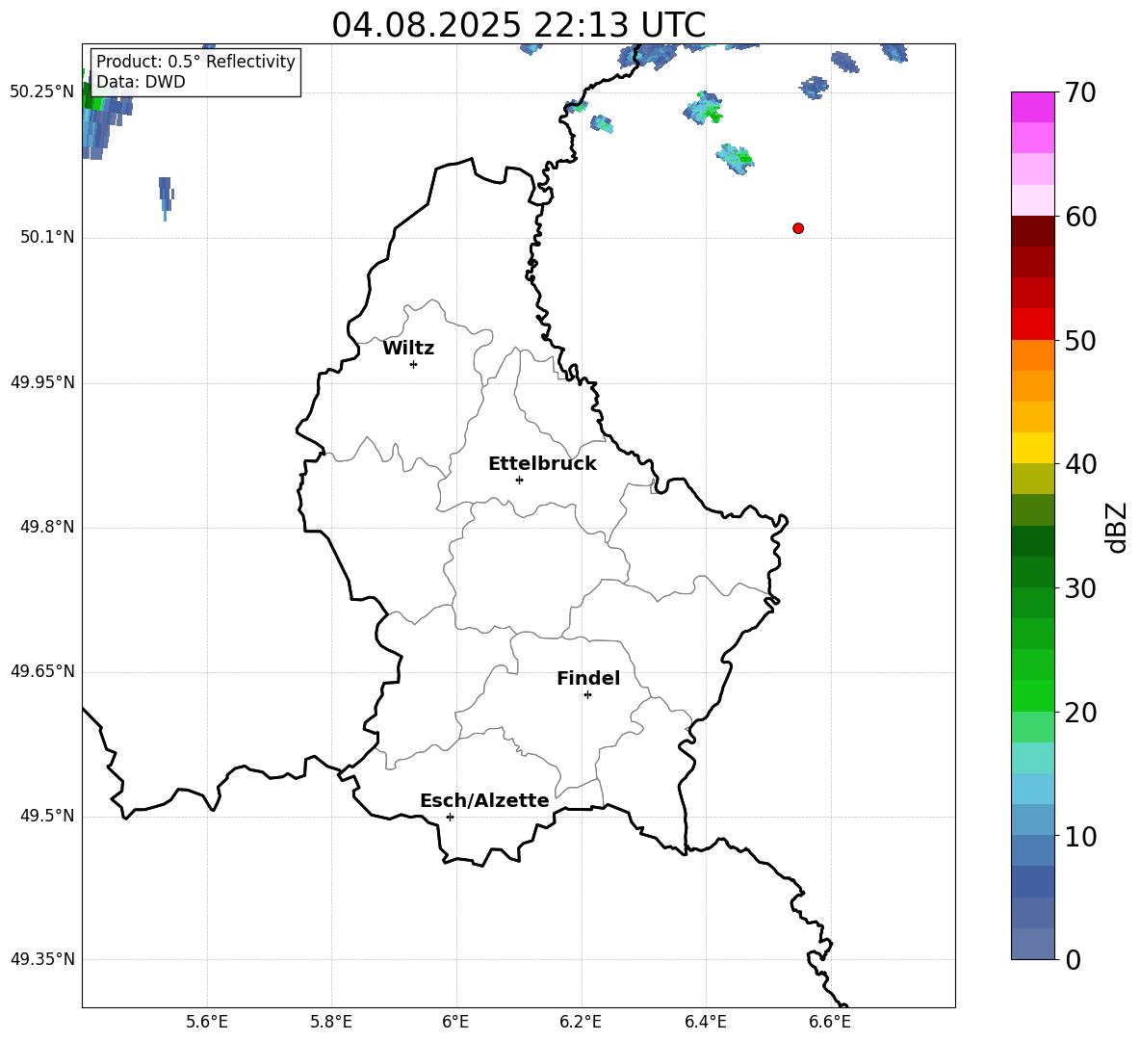Click the Ettelbruck cross marker

519,480
